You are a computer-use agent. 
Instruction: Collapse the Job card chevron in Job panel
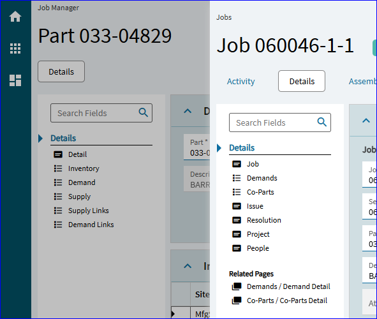pos(366,121)
